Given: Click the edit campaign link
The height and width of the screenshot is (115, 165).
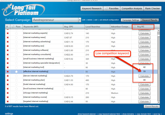Looking at the screenshot, I should (x=84, y=20).
